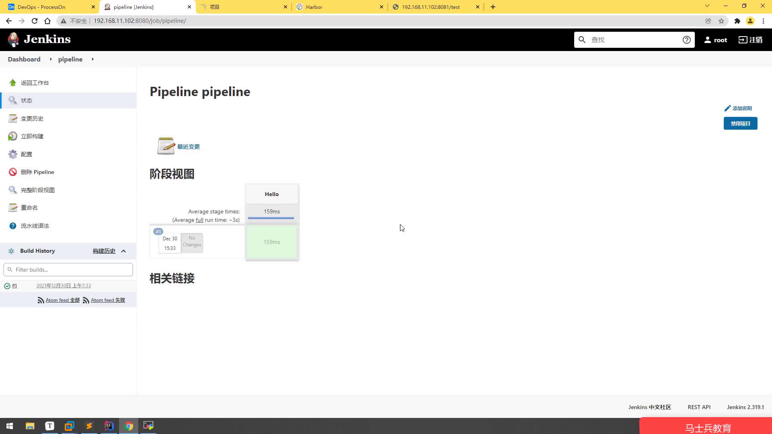Log out with the 注销 button
Screen dimensions: 772x434
click(750, 40)
